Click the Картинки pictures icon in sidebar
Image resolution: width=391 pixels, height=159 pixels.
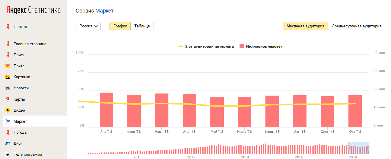(x=8, y=77)
